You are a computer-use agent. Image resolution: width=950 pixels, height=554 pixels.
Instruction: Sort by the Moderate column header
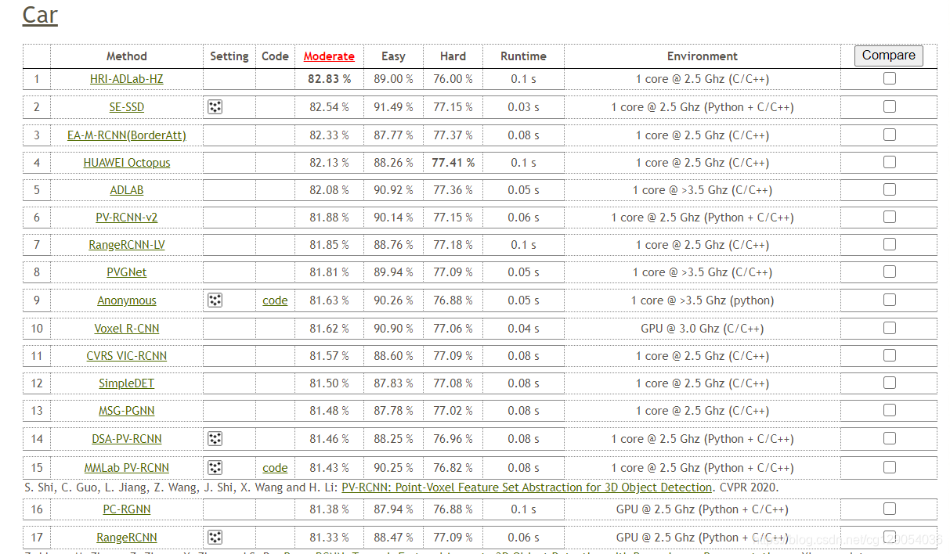tap(329, 56)
